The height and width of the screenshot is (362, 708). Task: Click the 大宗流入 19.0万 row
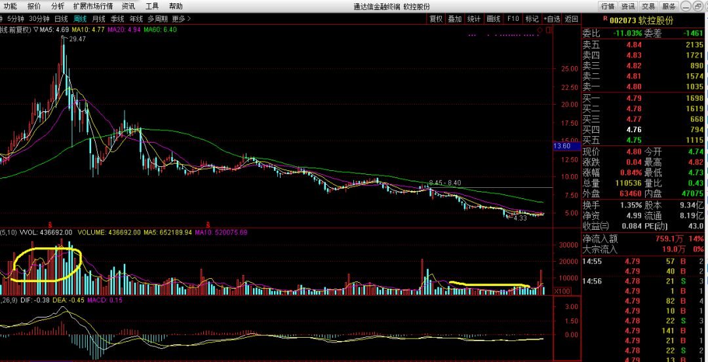coord(643,249)
